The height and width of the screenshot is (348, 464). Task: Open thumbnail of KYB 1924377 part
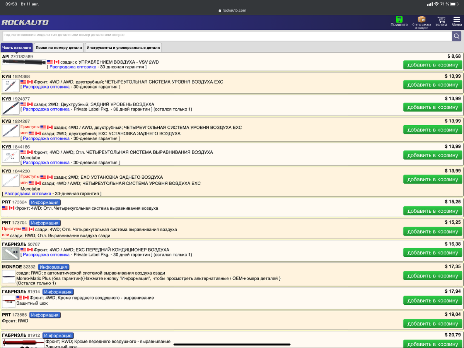(x=10, y=108)
